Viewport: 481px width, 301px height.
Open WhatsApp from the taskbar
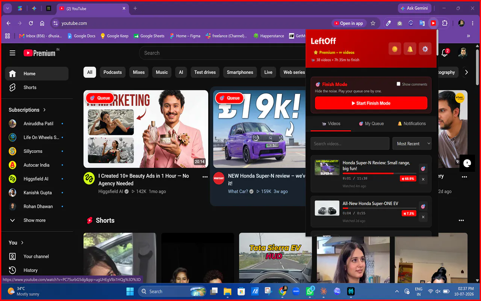[310, 291]
